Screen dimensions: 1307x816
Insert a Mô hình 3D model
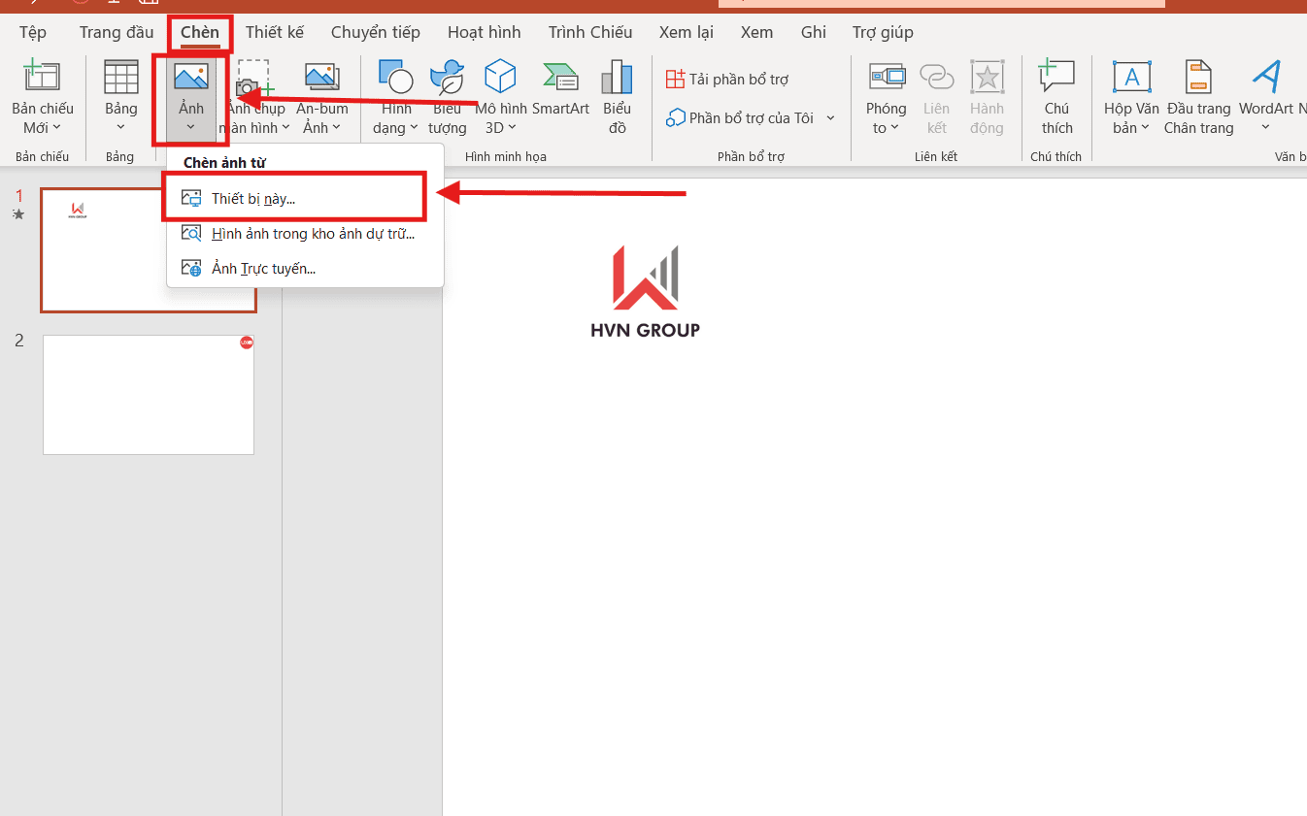tap(500, 78)
